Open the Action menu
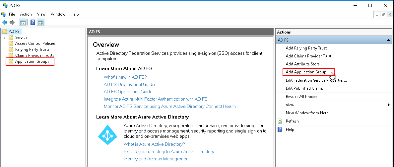This screenshot has width=394, height=167. [x=26, y=14]
